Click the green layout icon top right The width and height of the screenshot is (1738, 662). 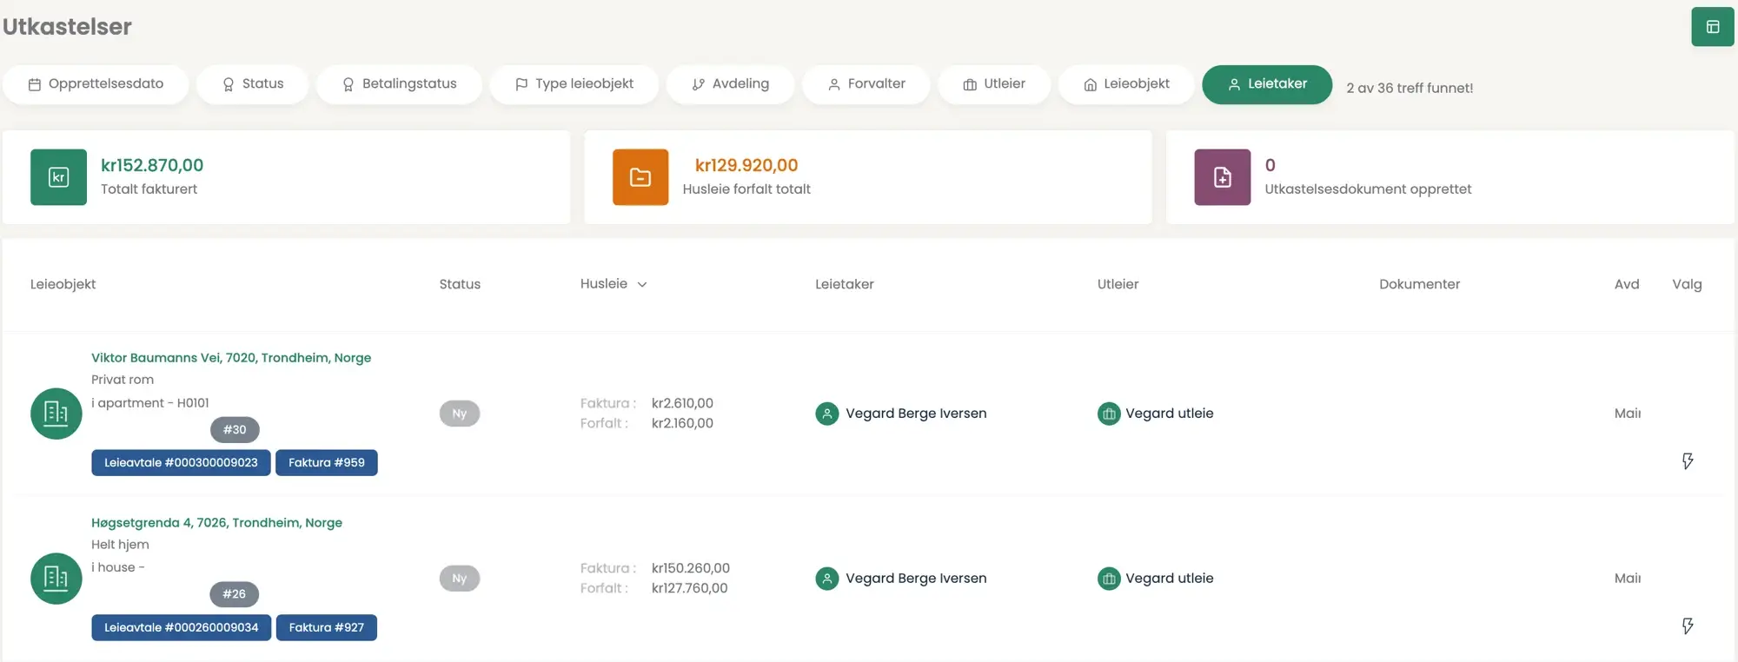[x=1712, y=27]
